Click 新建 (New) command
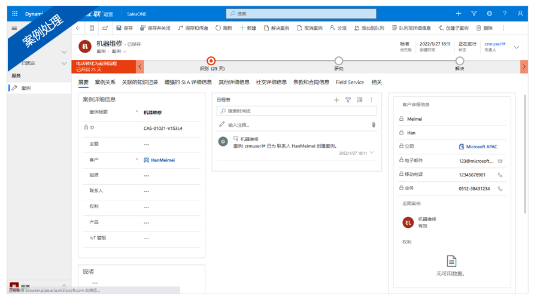This screenshot has width=540, height=299. click(x=248, y=28)
